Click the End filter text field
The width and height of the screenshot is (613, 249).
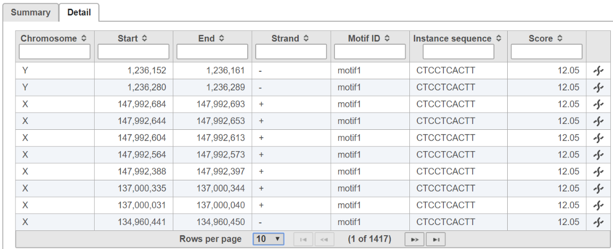212,52
